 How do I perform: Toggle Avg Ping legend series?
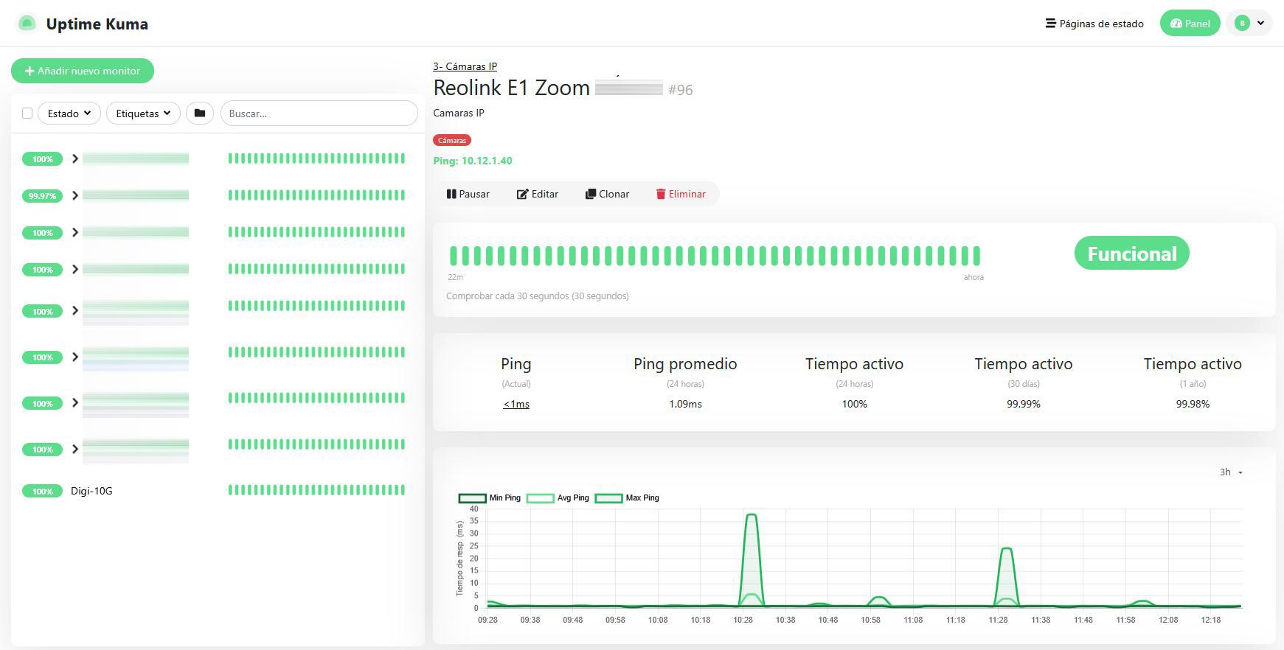click(558, 498)
